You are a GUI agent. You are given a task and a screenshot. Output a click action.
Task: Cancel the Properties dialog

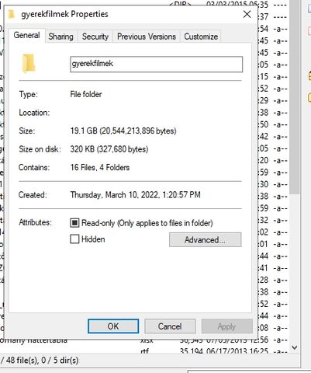(170, 326)
